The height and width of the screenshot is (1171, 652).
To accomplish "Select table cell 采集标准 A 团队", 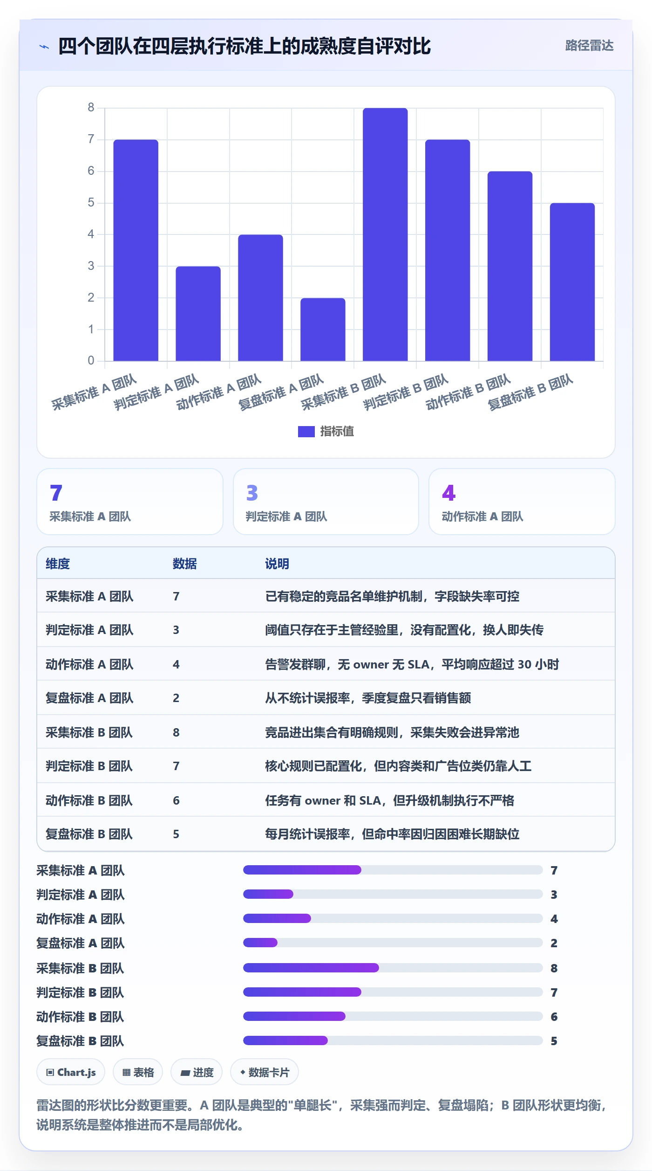I will [x=89, y=596].
